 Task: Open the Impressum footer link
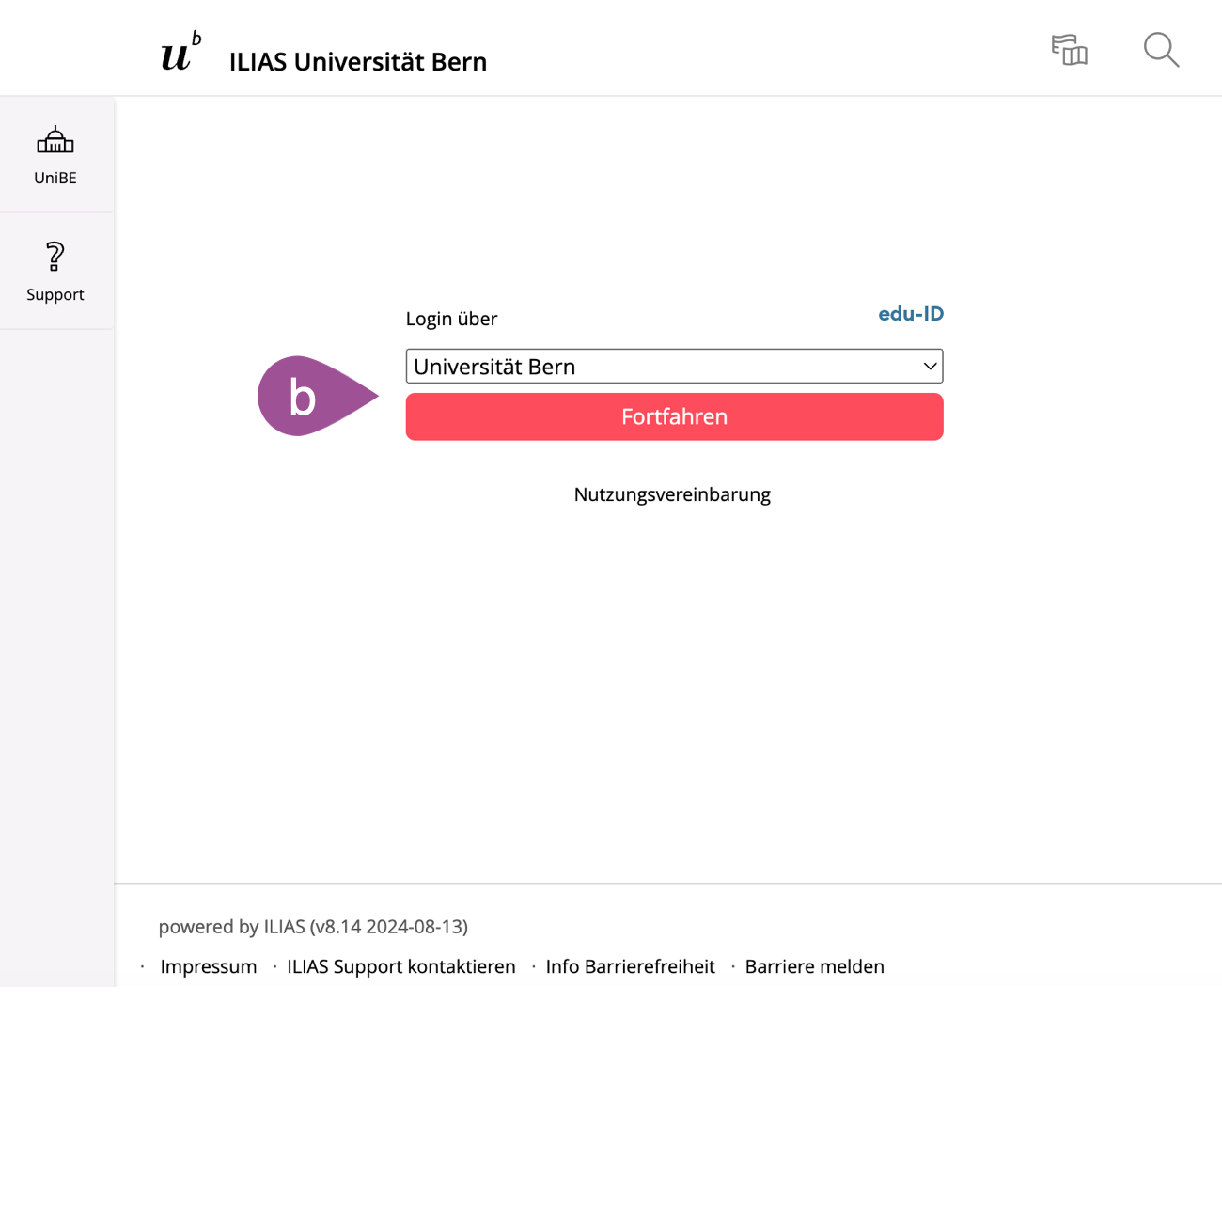(x=208, y=966)
